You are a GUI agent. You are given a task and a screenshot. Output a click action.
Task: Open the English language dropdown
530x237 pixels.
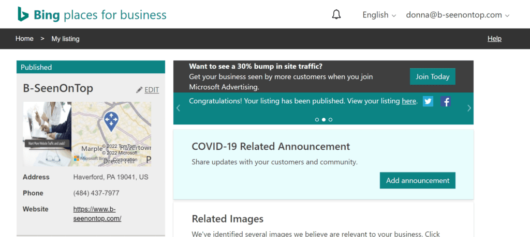[379, 15]
